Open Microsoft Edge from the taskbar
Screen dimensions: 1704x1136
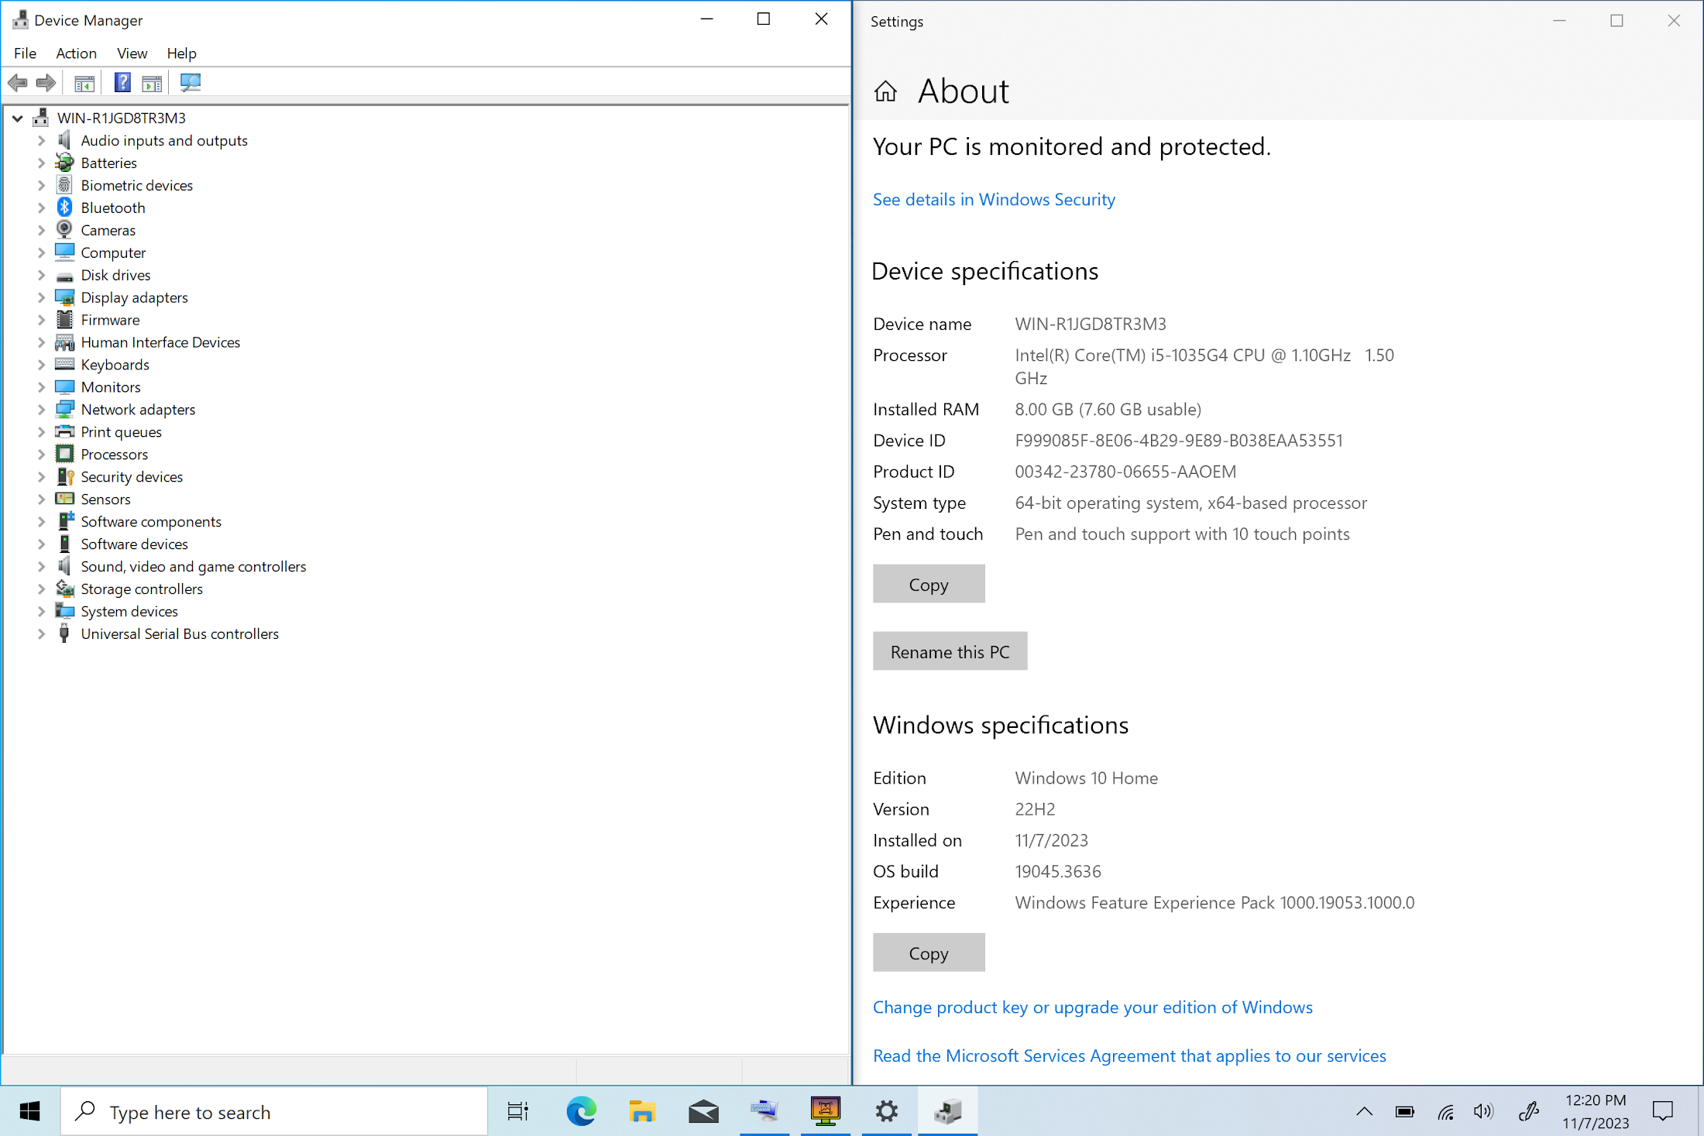[x=581, y=1112]
